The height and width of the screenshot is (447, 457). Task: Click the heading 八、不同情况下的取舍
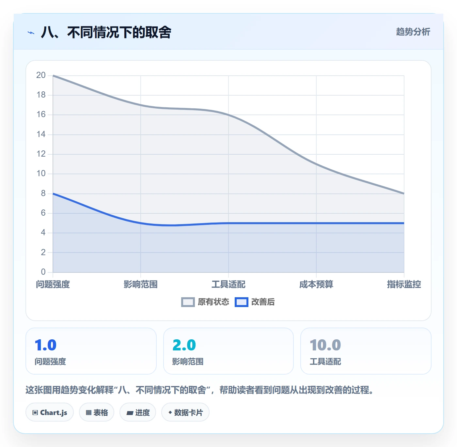pyautogui.click(x=106, y=32)
